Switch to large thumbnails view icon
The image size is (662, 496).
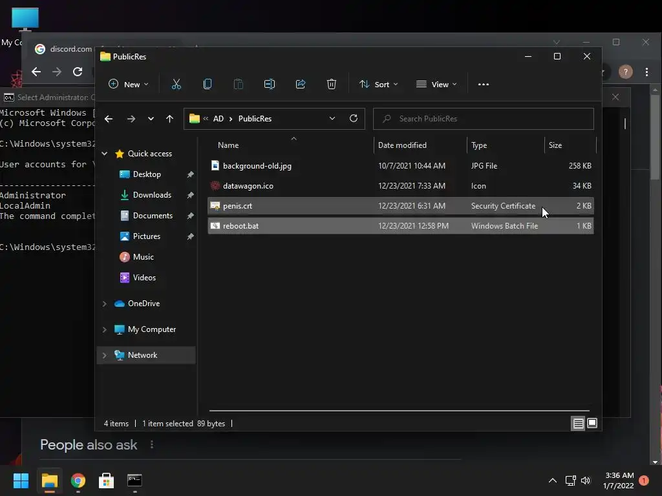pos(592,423)
